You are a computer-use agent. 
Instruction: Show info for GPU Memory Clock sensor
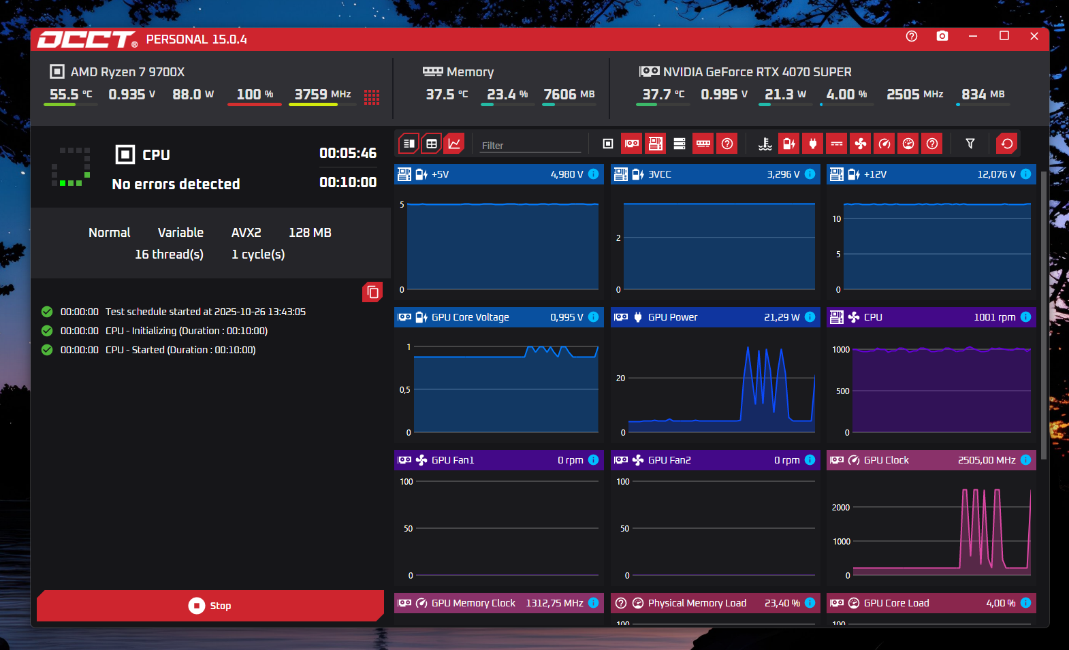(x=594, y=603)
